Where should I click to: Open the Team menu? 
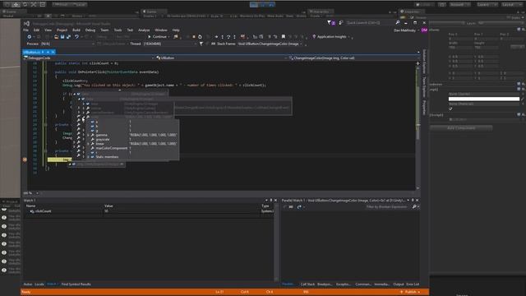104,30
